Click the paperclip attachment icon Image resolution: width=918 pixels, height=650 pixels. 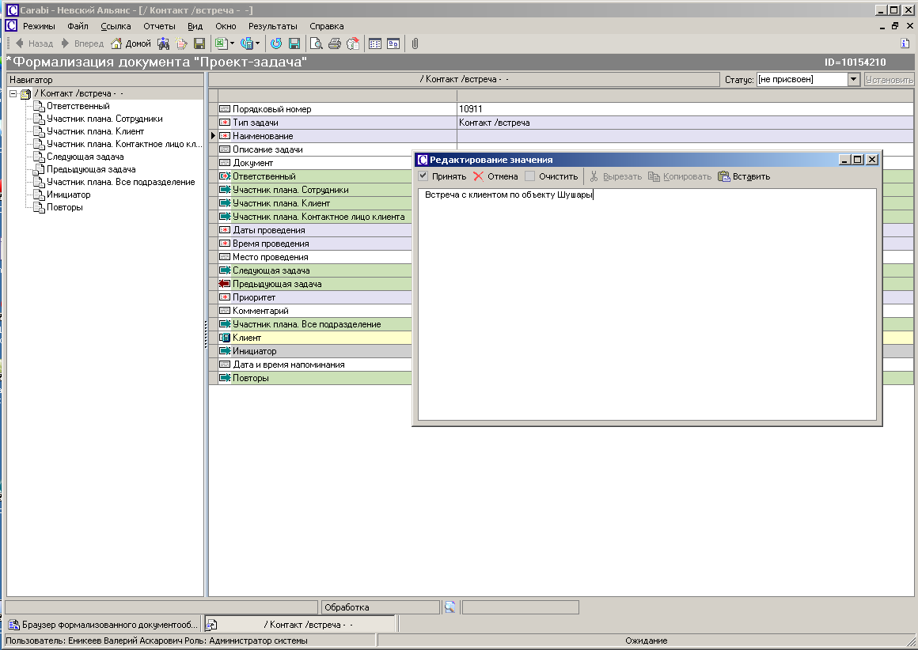415,43
